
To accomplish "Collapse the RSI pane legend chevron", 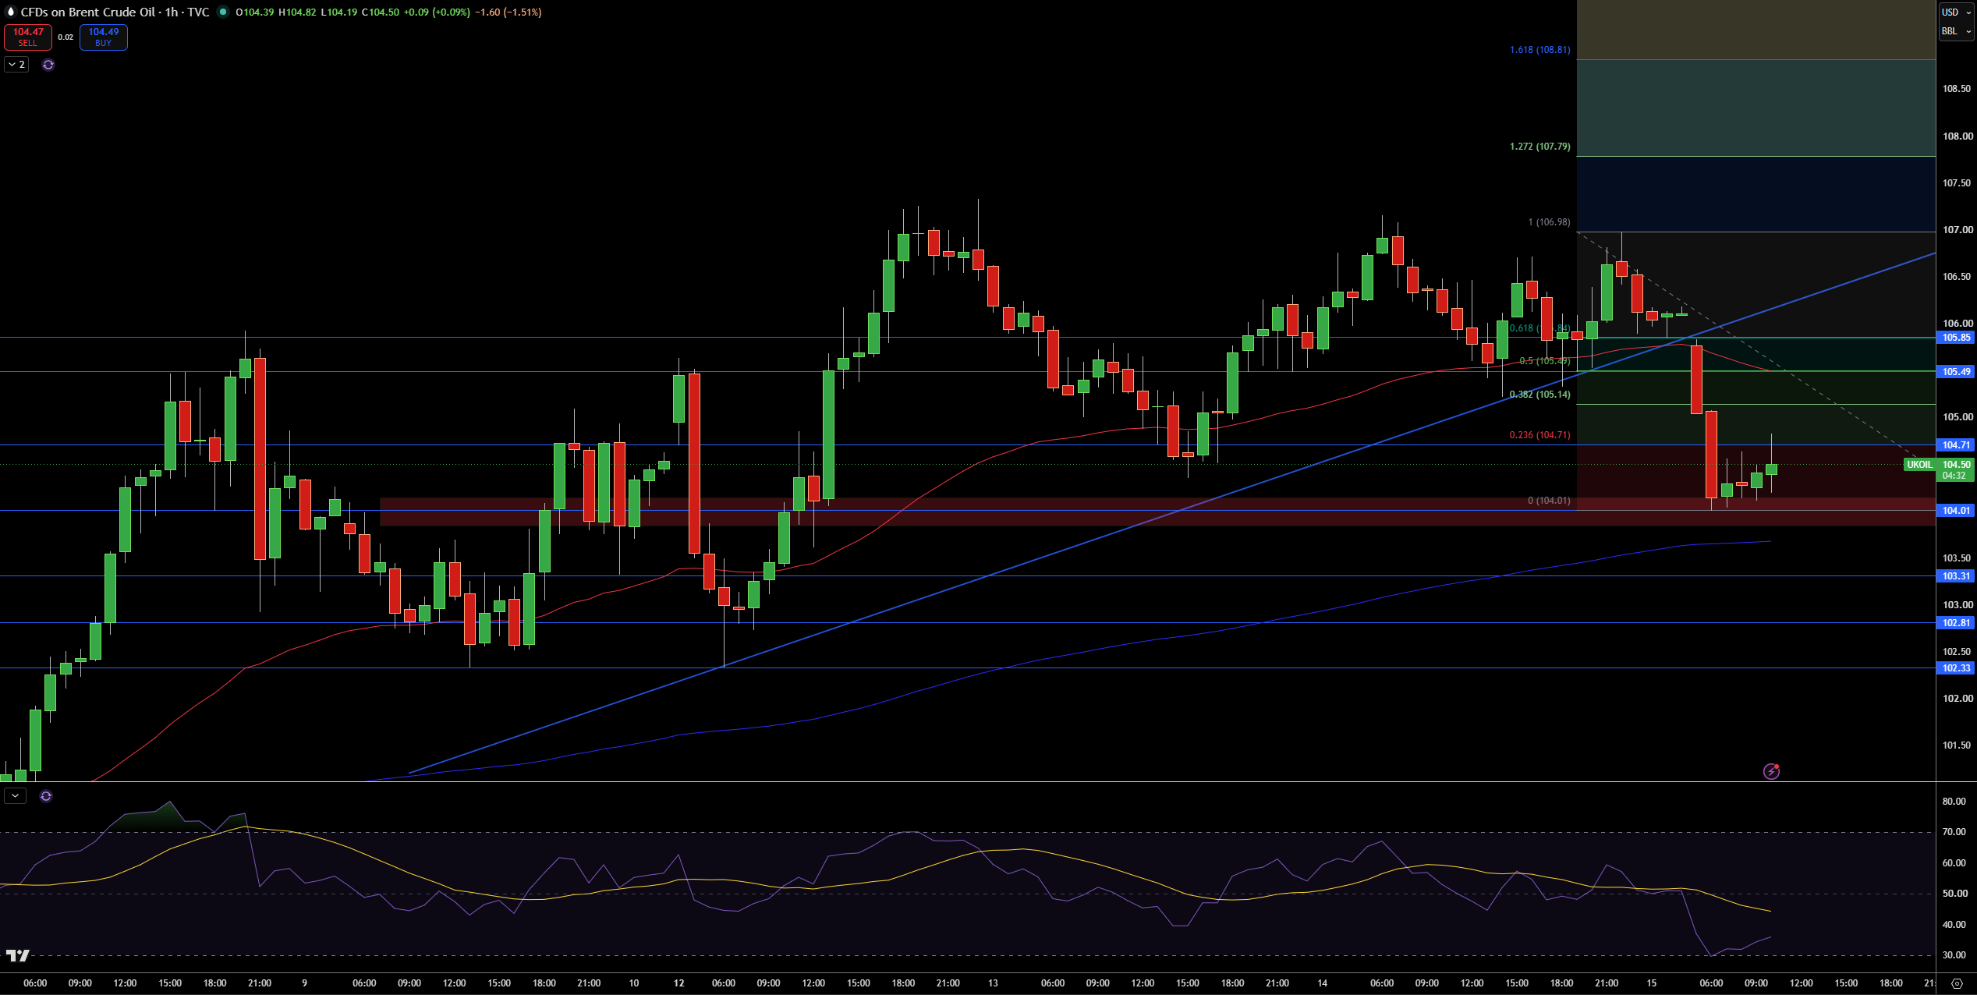I will click(x=15, y=796).
